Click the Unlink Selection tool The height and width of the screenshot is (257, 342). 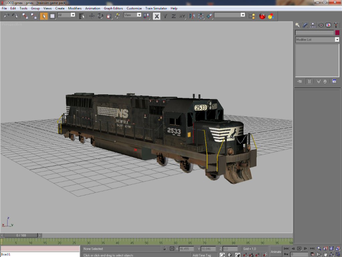click(34, 16)
